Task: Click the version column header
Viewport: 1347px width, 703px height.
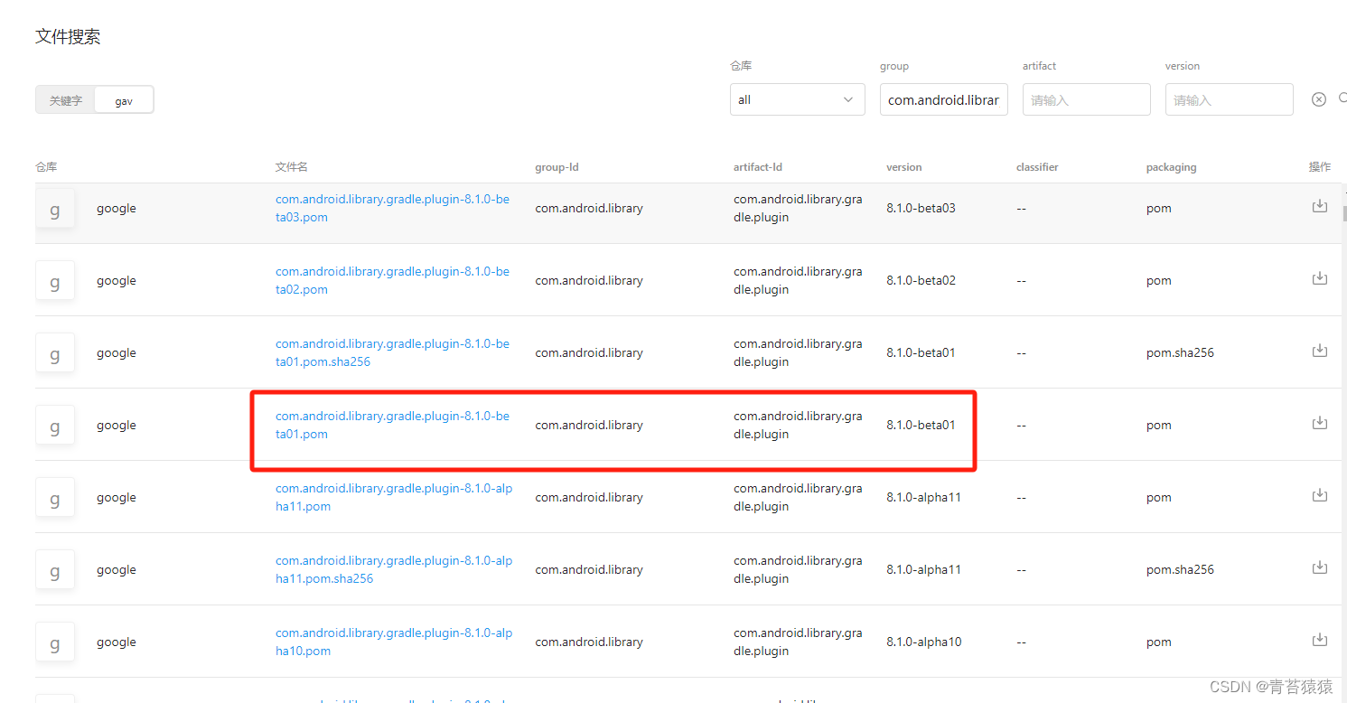Action: click(904, 167)
